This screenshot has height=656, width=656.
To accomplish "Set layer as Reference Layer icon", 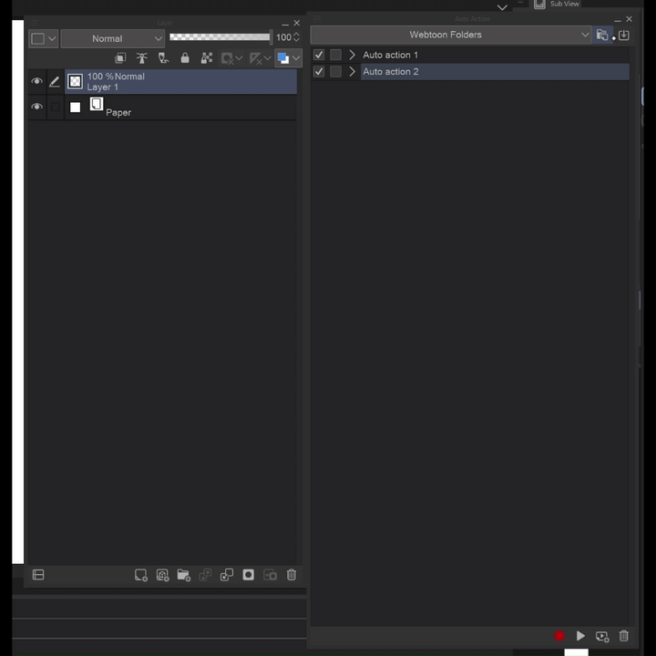I will coord(142,58).
